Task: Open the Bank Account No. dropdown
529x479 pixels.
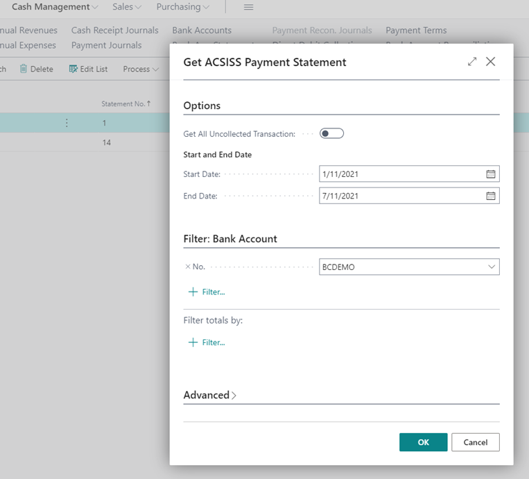Action: click(x=491, y=267)
